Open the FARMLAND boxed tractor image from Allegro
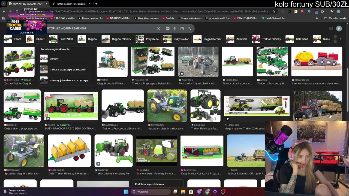 [x=71, y=106]
